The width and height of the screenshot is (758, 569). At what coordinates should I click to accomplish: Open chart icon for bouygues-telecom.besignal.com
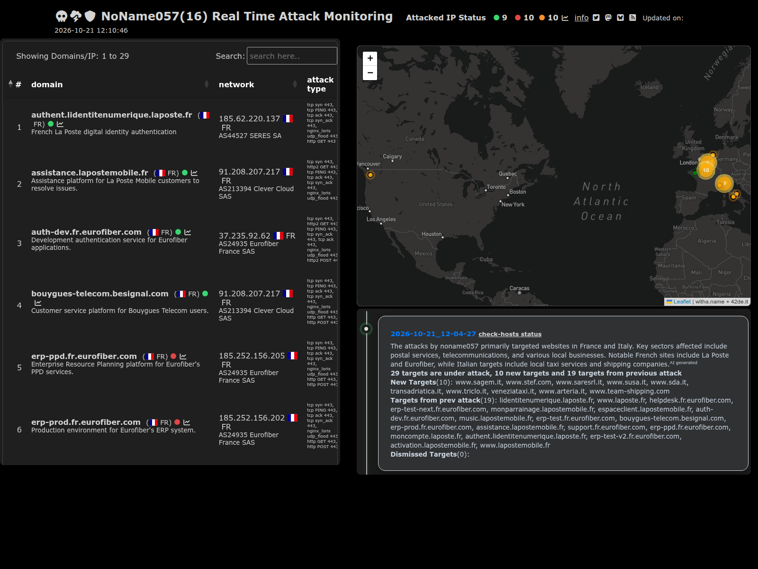38,303
